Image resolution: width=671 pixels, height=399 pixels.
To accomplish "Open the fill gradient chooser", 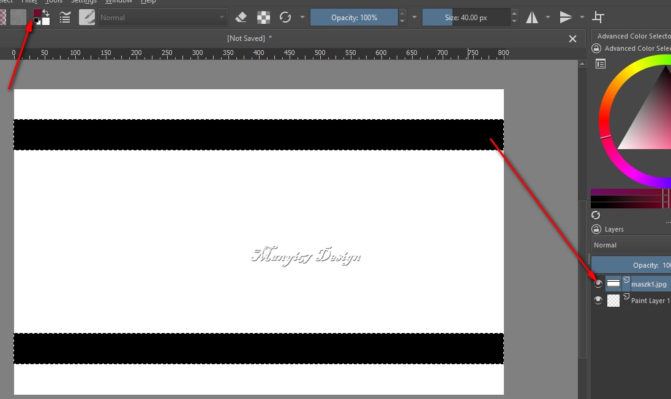I will (x=2, y=18).
